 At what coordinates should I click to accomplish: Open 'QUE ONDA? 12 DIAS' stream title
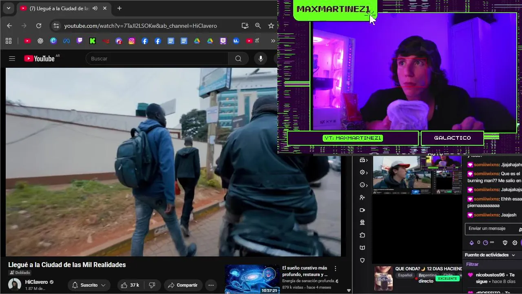[x=429, y=269]
